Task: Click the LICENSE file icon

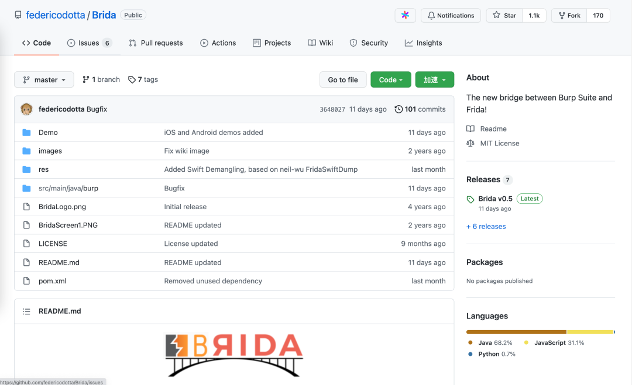Action: [x=26, y=244]
